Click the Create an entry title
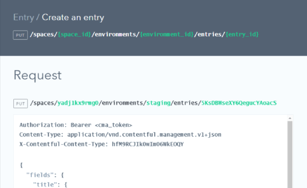307x188 pixels. pos(73,17)
